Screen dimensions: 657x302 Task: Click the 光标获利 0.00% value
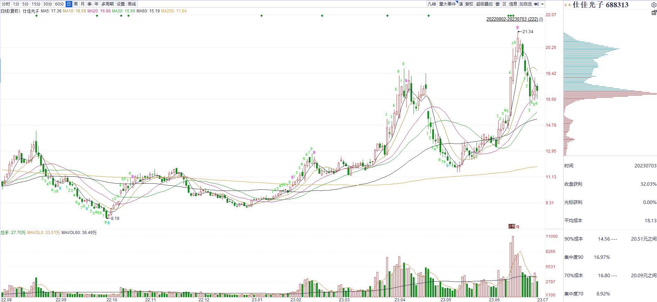[x=650, y=202]
